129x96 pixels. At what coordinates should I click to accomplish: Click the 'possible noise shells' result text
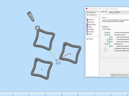[123, 46]
